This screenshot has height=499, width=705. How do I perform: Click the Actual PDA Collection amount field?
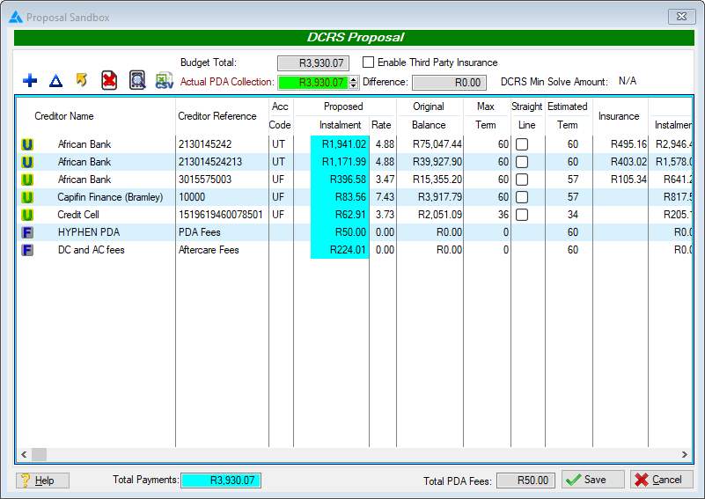pos(312,83)
